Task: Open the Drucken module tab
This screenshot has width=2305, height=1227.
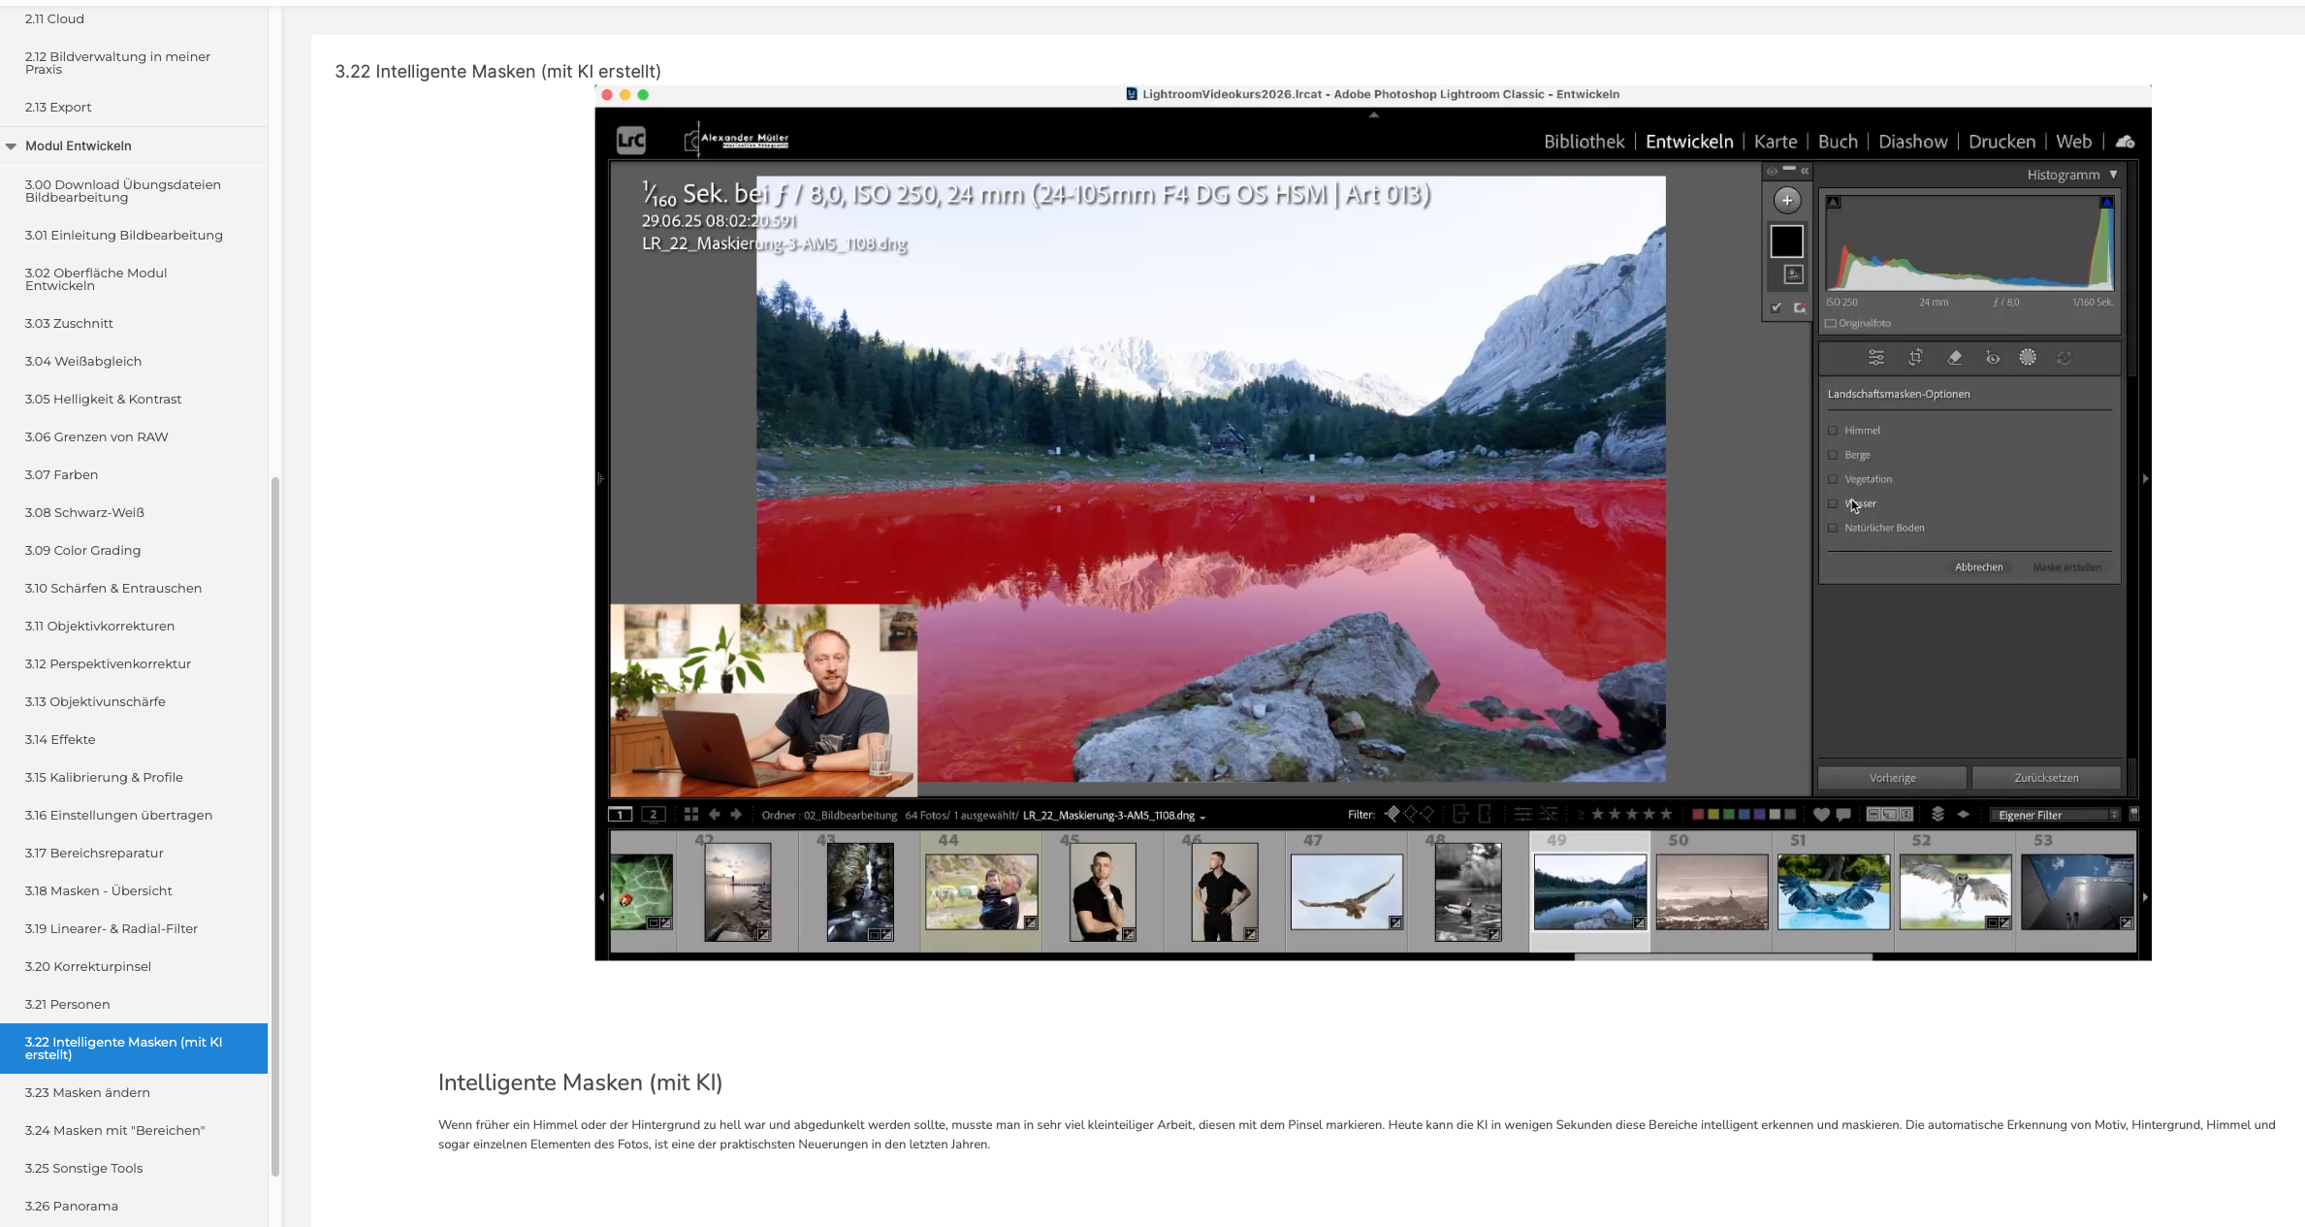Action: point(2001,142)
